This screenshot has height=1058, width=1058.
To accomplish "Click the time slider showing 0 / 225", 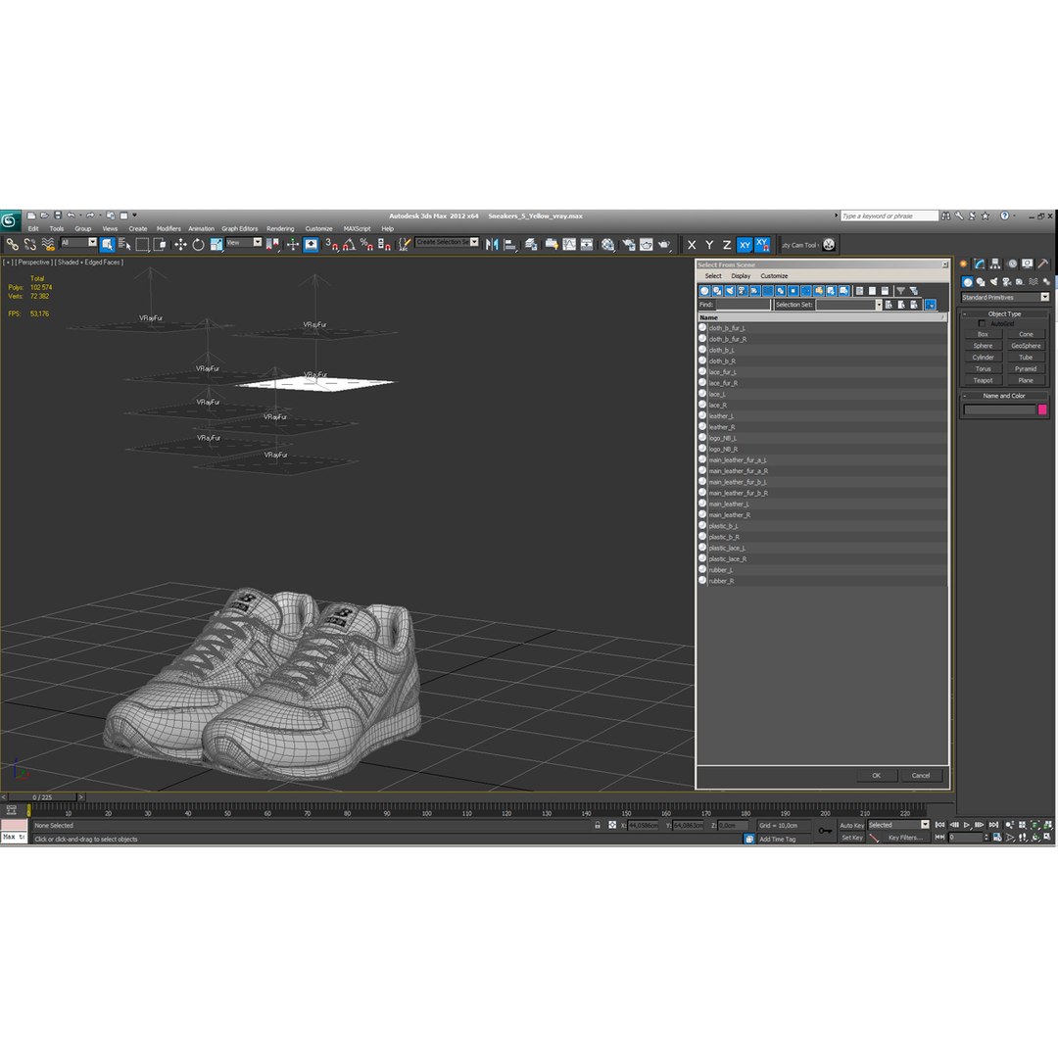I will pos(41,796).
